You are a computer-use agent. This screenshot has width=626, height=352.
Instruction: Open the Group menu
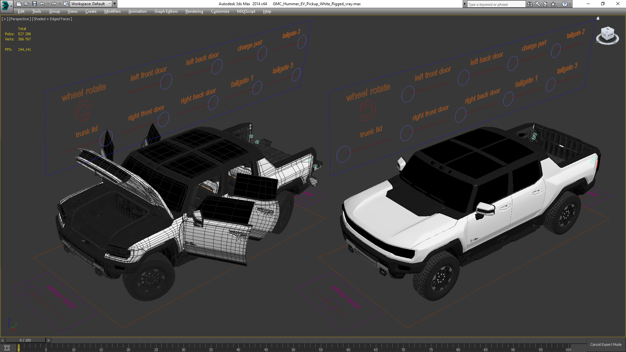coord(54,11)
